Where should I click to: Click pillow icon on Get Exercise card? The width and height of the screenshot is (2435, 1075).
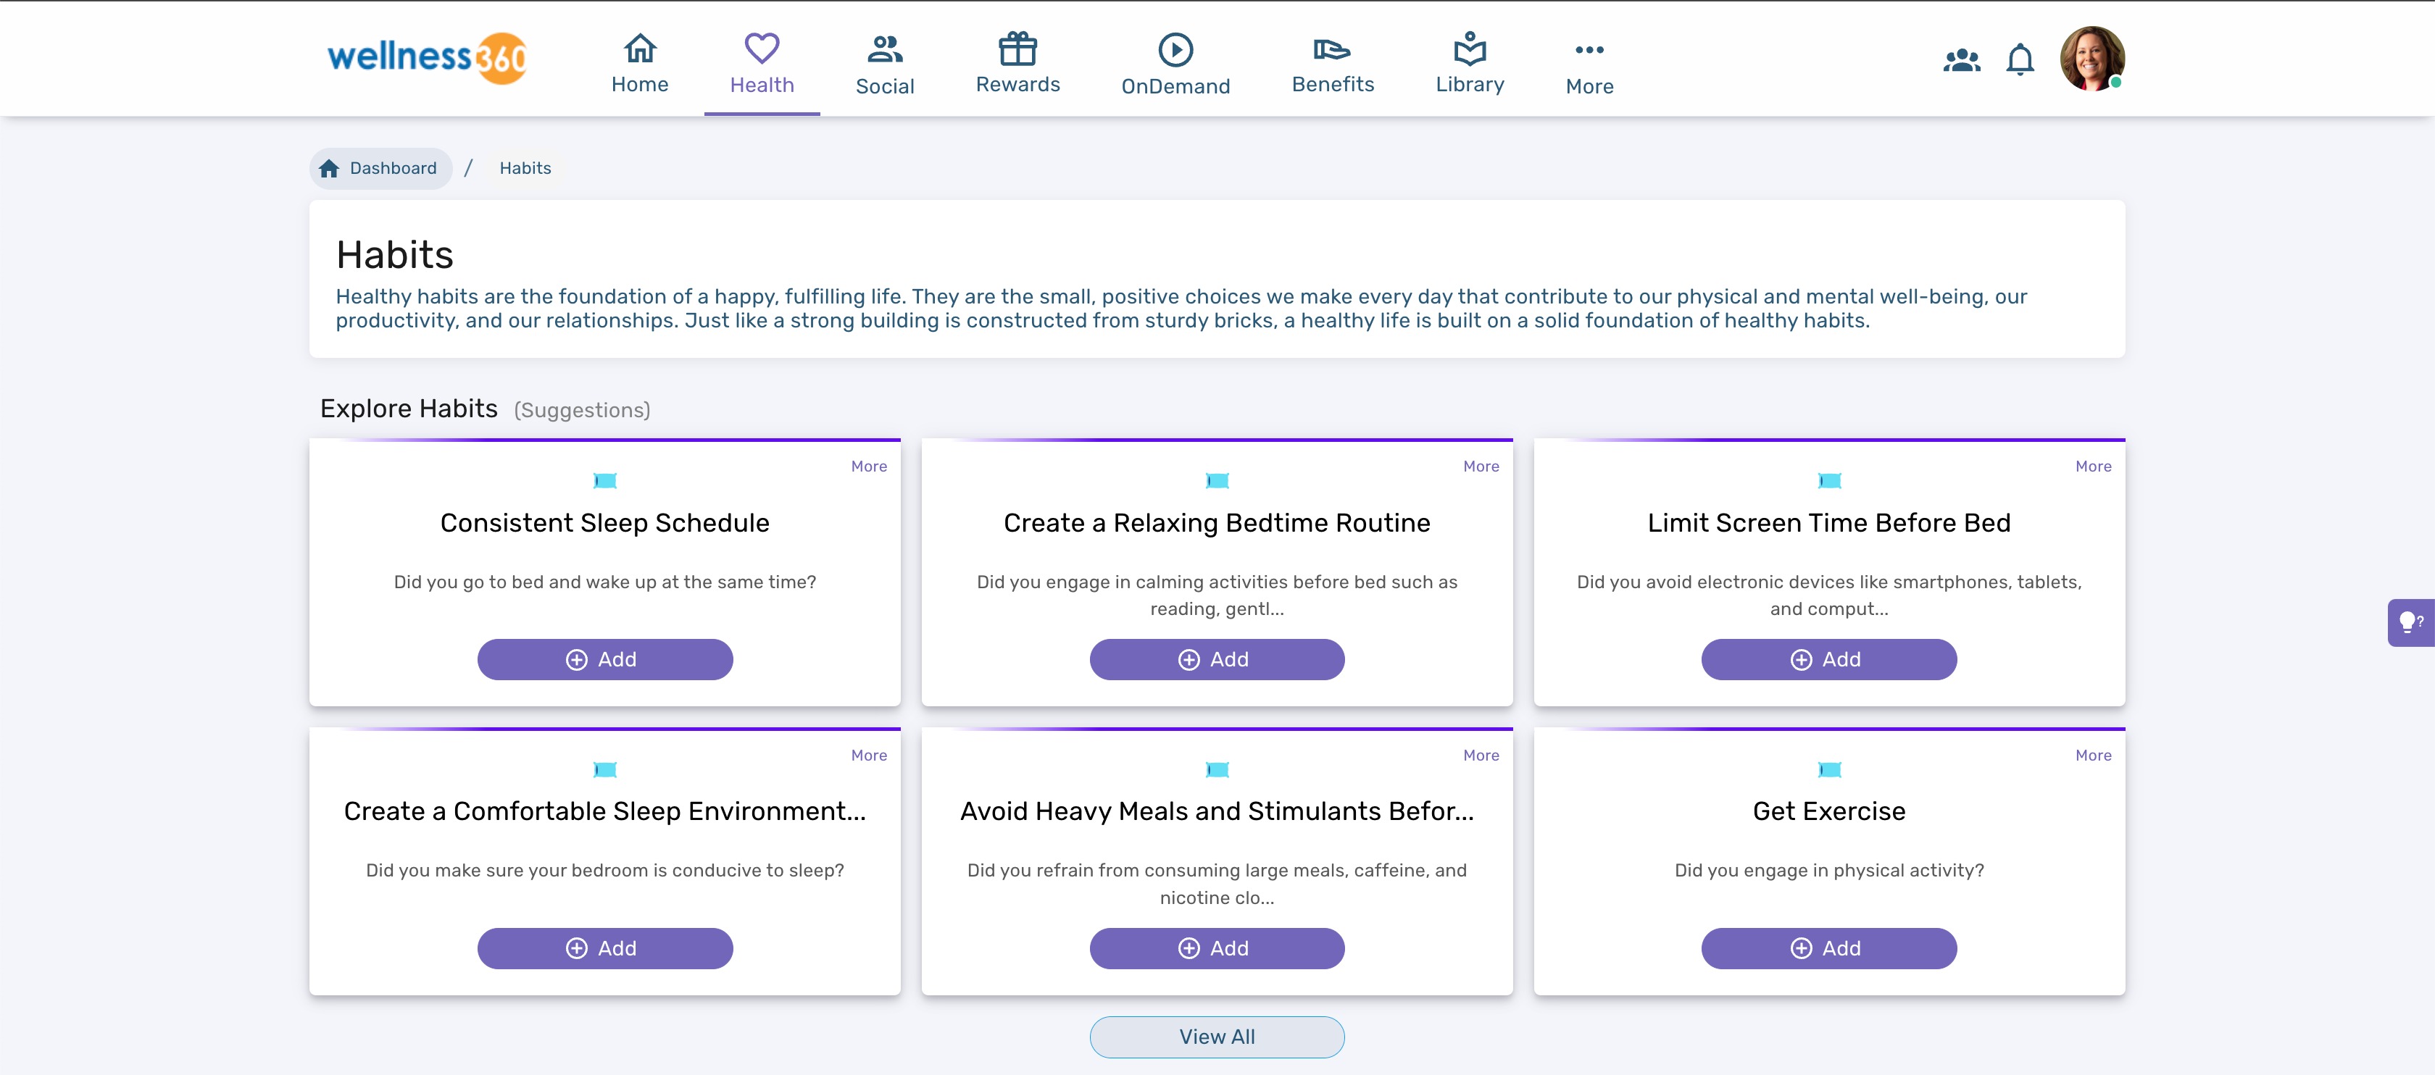tap(1829, 770)
